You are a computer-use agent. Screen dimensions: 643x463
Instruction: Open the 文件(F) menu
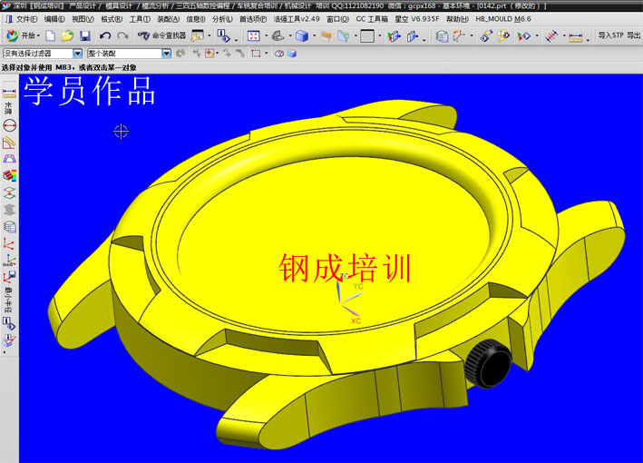coord(26,18)
